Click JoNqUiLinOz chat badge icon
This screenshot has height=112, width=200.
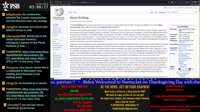(3, 15)
